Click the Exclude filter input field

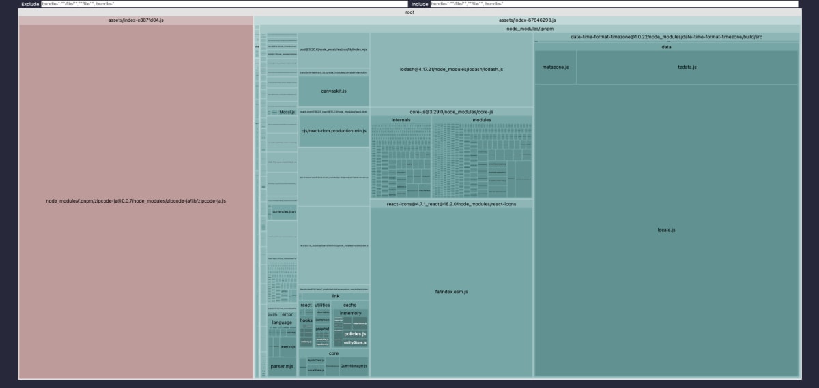[224, 4]
